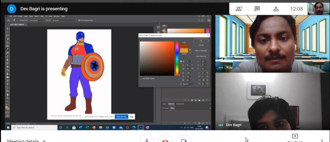Open the Image menu

click(20, 16)
